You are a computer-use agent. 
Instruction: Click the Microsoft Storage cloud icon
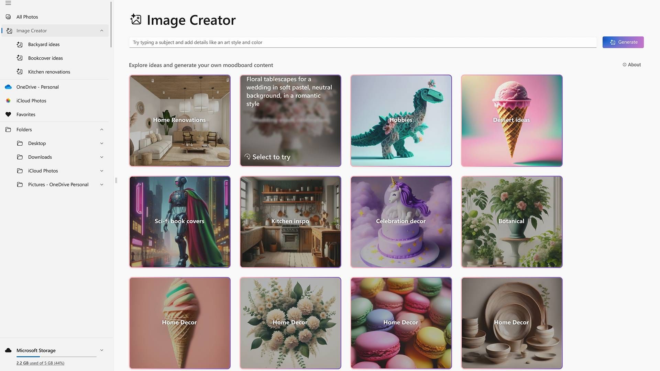point(8,350)
